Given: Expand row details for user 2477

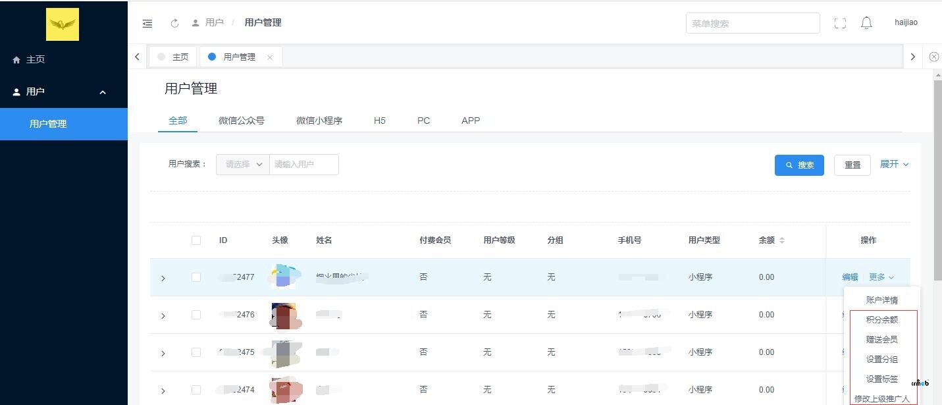Looking at the screenshot, I should (163, 278).
